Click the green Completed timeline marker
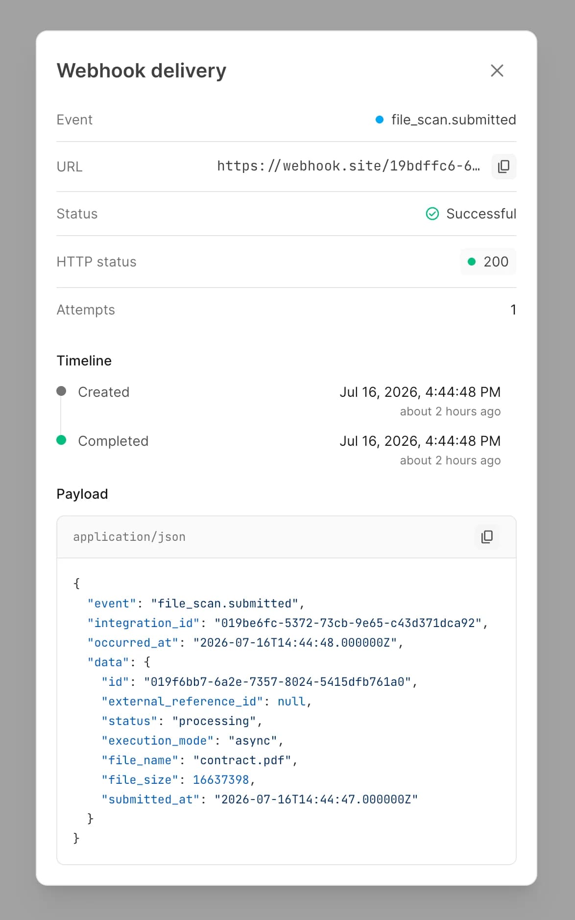 point(61,440)
